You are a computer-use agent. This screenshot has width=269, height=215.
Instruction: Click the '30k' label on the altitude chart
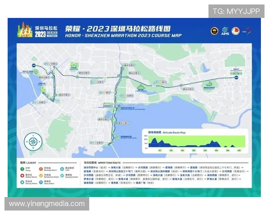coord(217,150)
